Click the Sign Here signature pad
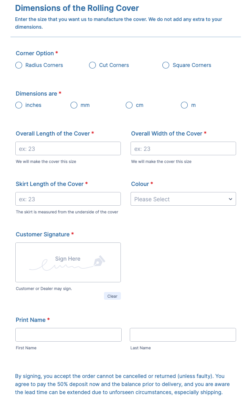Viewport: 251px width, 407px height. [68, 262]
